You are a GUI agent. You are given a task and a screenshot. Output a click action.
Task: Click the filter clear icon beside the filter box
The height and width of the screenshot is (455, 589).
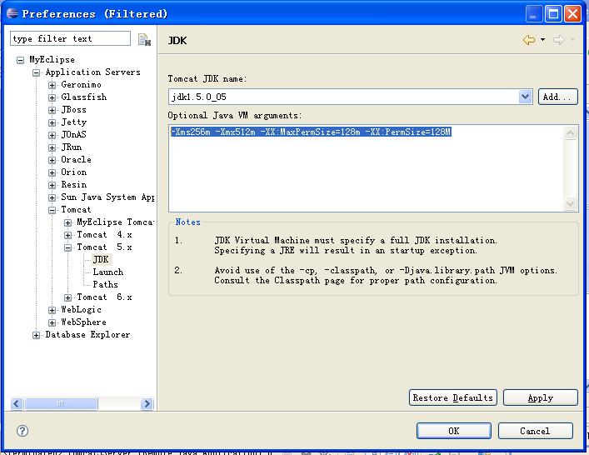[144, 39]
